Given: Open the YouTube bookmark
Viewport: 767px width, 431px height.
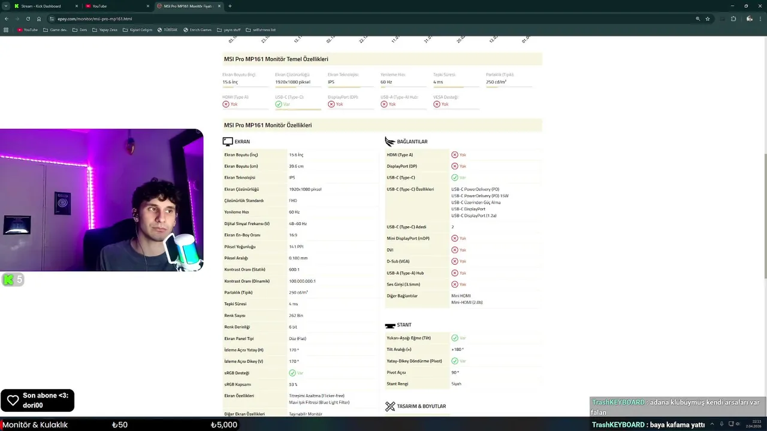Looking at the screenshot, I should tap(28, 29).
